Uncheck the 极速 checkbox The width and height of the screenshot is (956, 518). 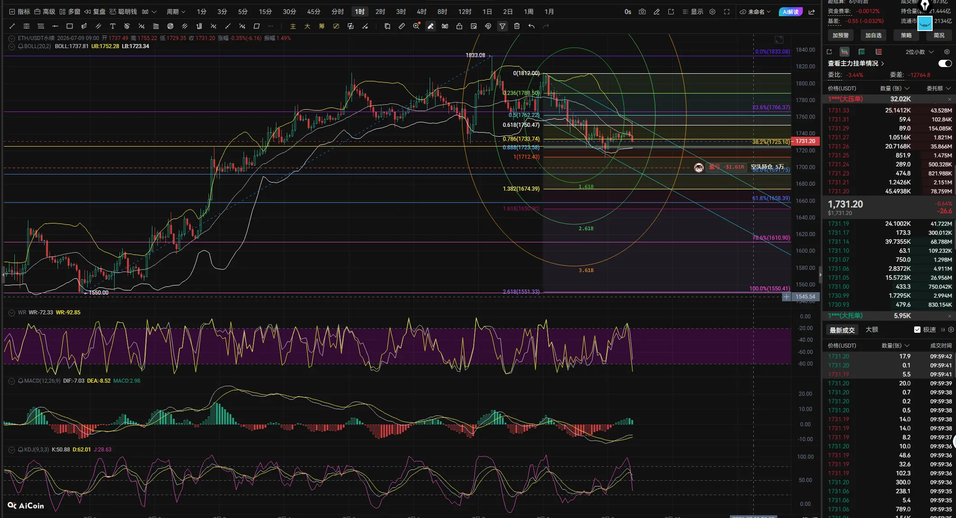coord(917,330)
